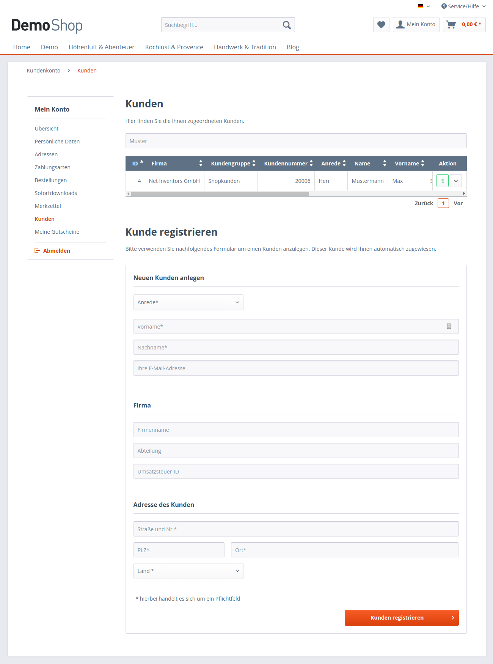The width and height of the screenshot is (493, 664).
Task: Open Handwerk & Tradition category
Action: click(x=245, y=47)
